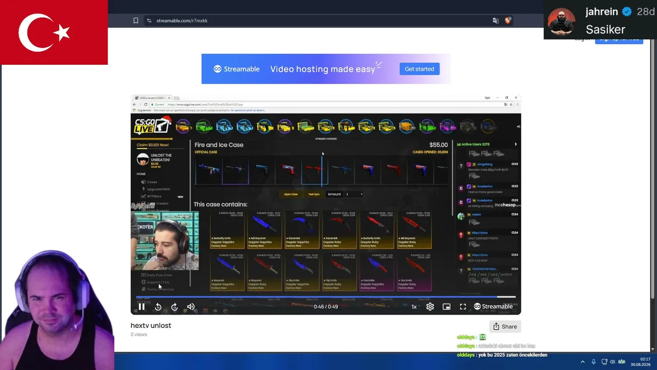Toggle picture-in-picture mode on the player

click(x=447, y=307)
